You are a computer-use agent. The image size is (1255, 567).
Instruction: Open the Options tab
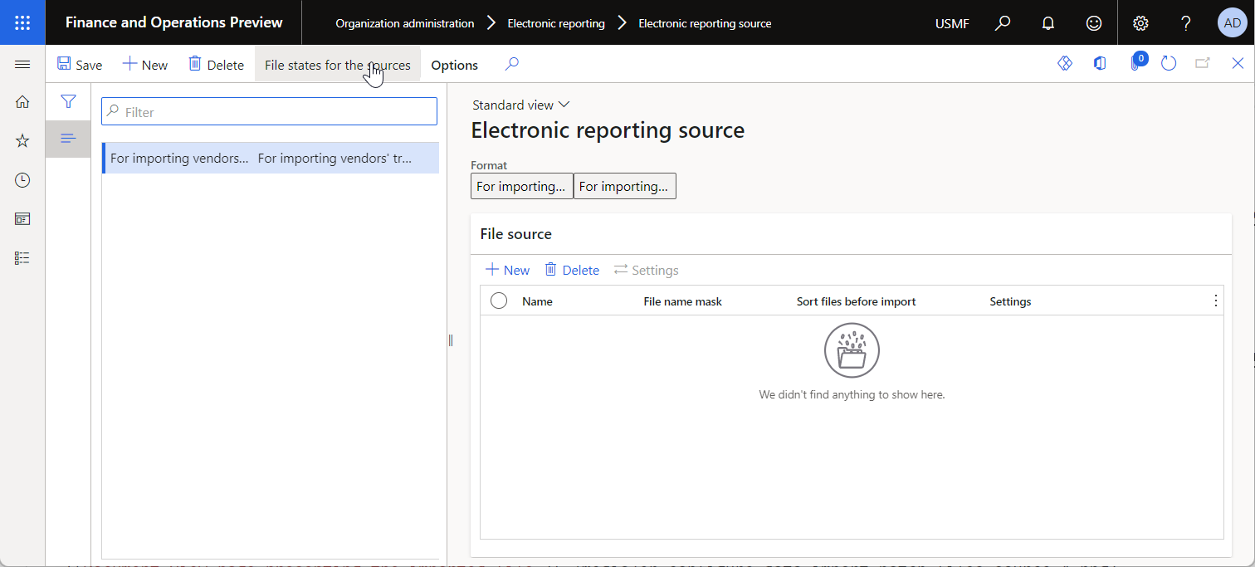tap(454, 64)
